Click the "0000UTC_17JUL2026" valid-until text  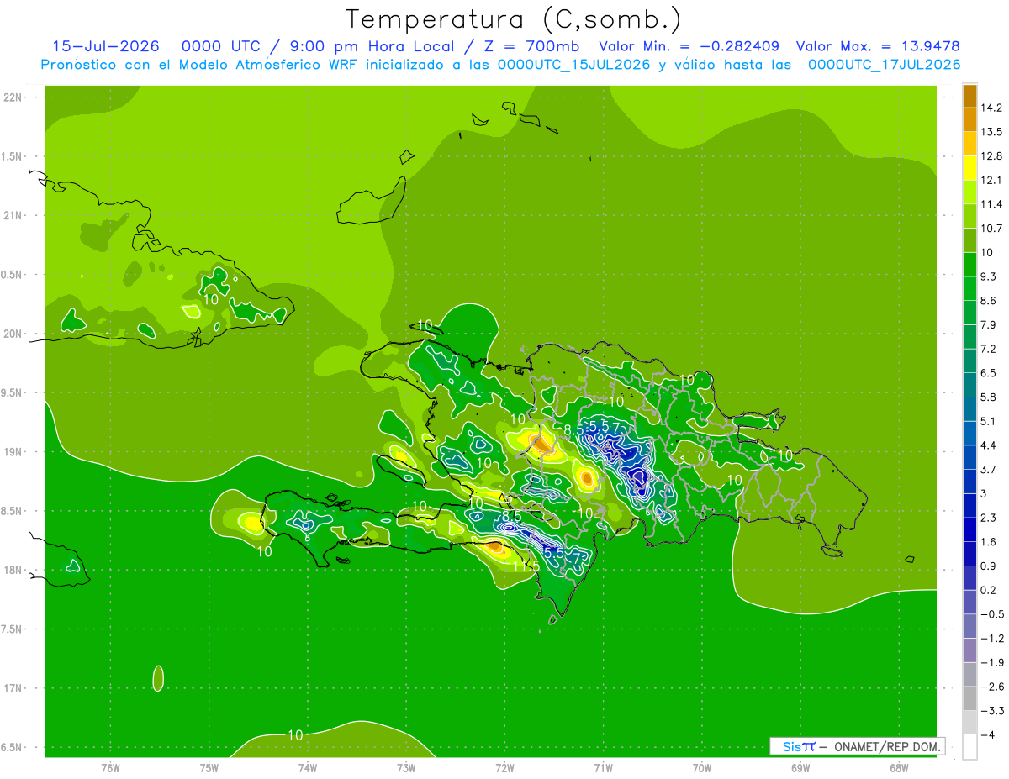click(x=885, y=65)
